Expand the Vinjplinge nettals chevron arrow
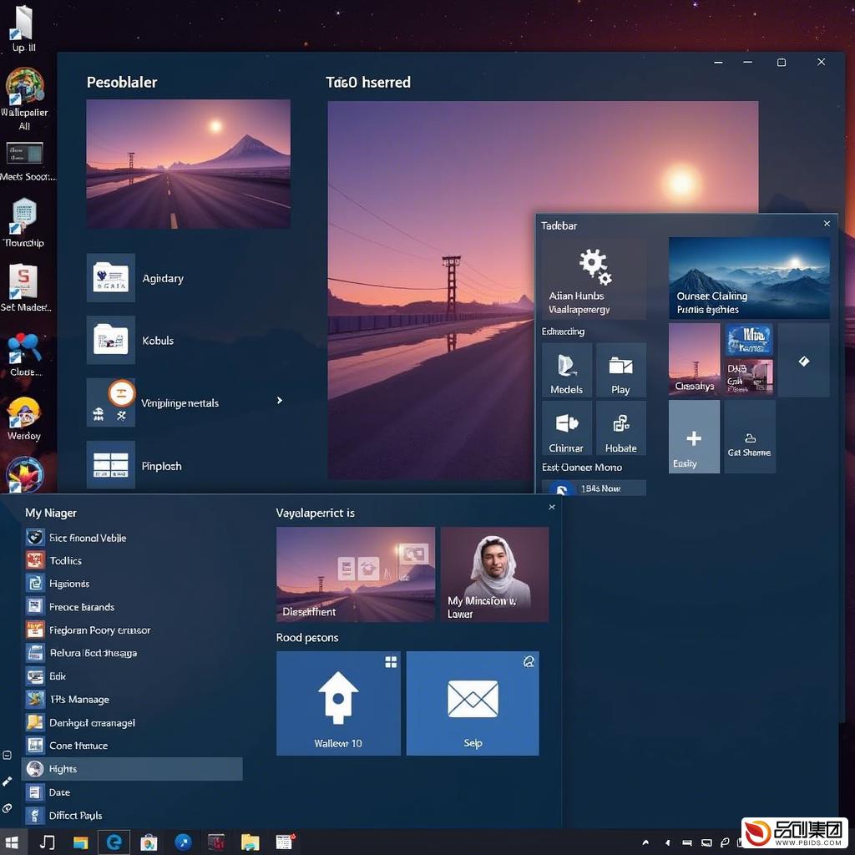Image resolution: width=855 pixels, height=855 pixels. coord(280,400)
